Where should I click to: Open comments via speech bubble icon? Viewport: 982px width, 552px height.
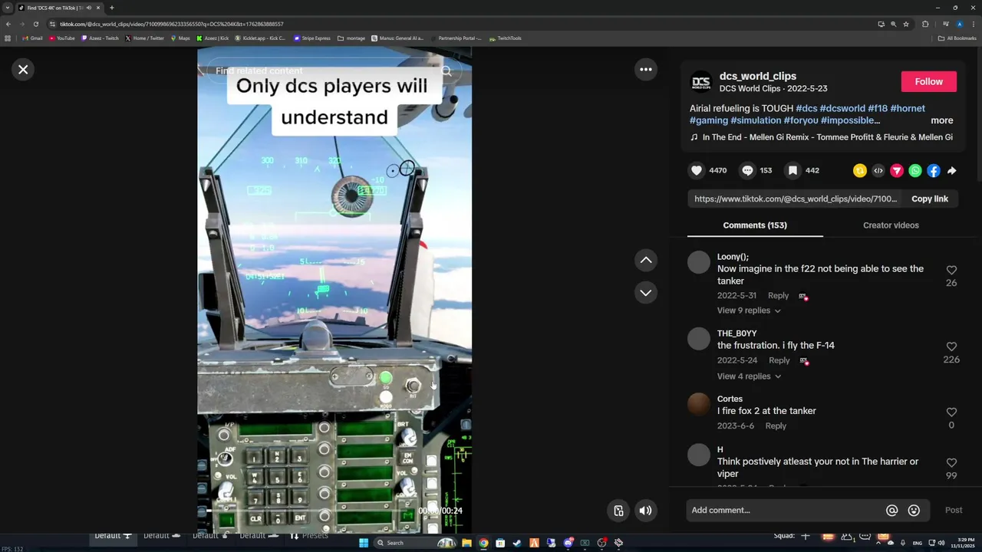point(747,171)
